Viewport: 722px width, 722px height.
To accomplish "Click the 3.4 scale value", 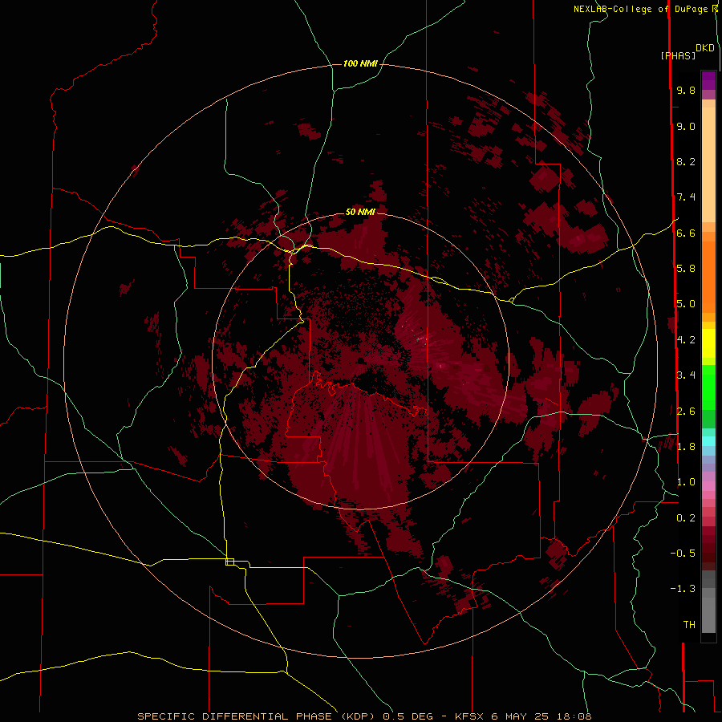I will click(x=686, y=375).
